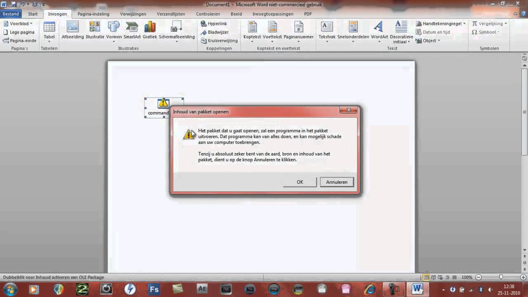Viewport: 528px width, 297px height.
Task: Open the Verzendlijsten tab
Action: coord(171,14)
